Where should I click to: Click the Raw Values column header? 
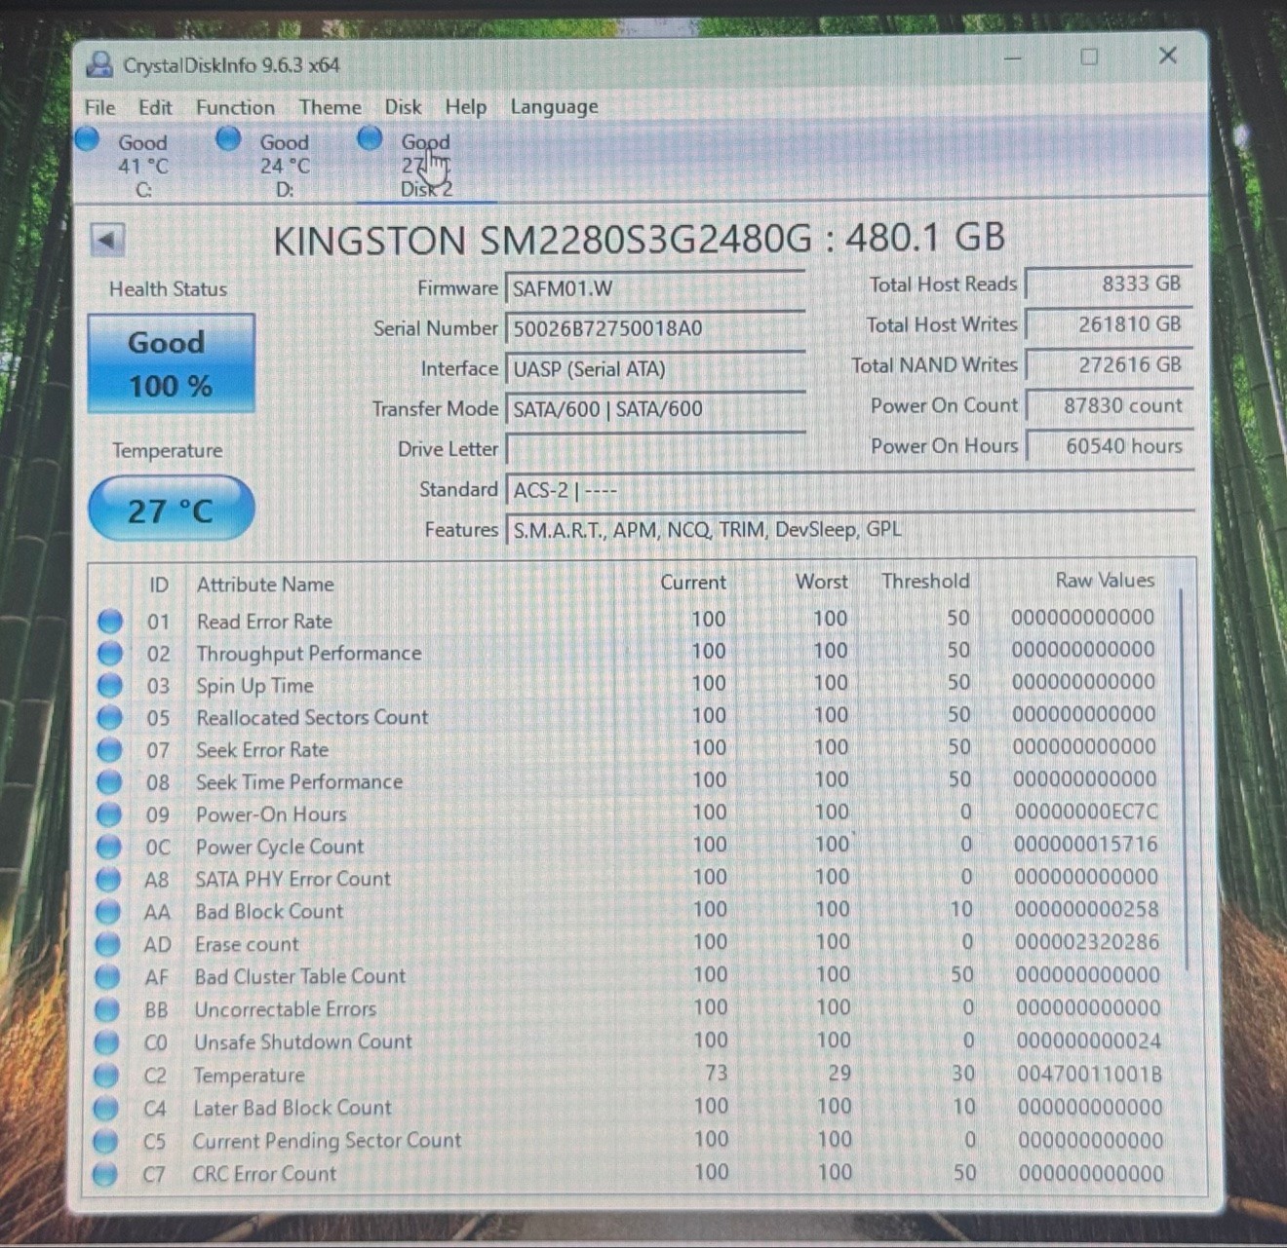pos(1105,580)
